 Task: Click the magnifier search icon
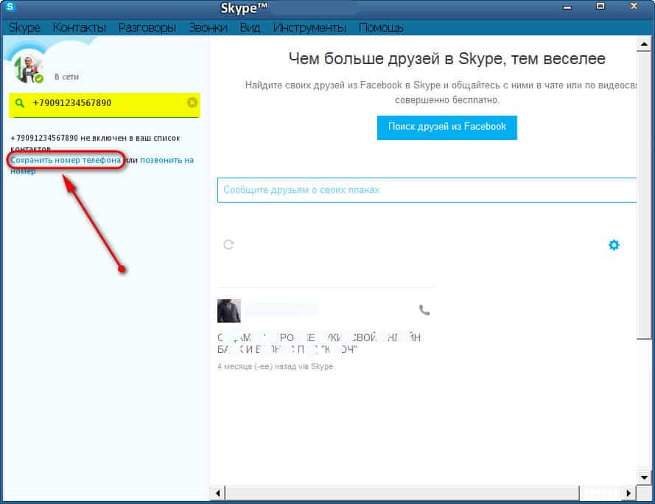(x=19, y=103)
